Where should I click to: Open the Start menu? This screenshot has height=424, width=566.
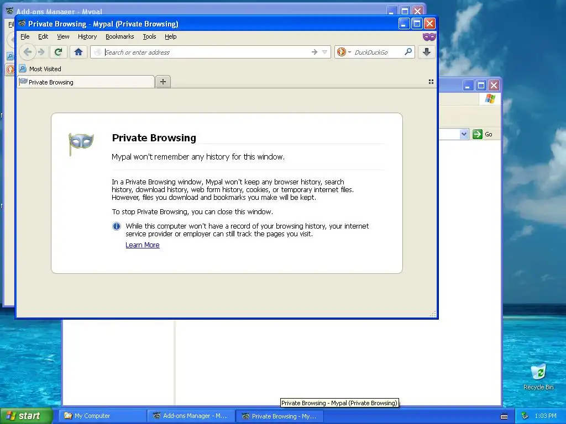tap(26, 416)
